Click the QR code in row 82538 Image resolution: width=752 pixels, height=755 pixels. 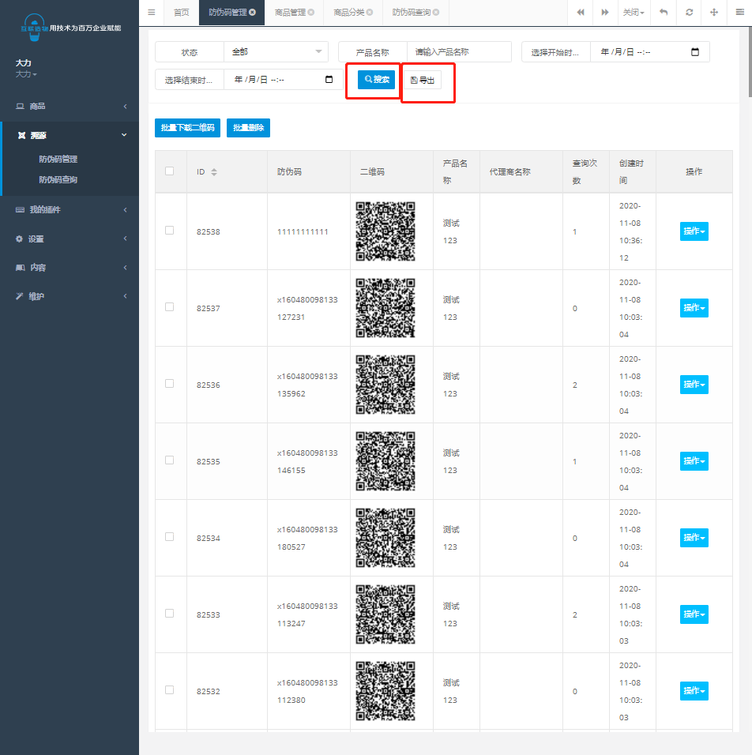point(385,231)
